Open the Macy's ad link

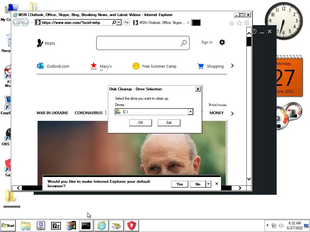pos(101,66)
